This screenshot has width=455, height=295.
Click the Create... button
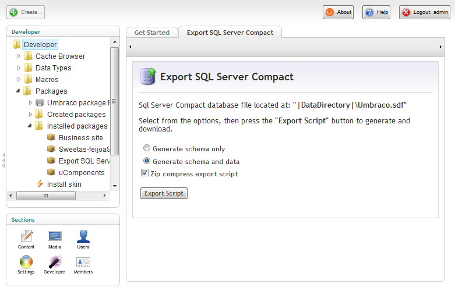26,12
